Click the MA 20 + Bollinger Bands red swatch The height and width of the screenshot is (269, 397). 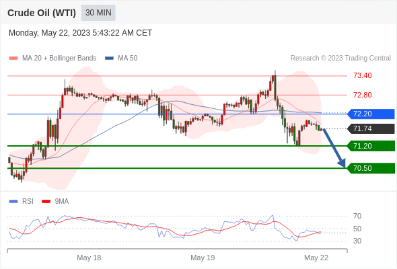[x=13, y=59]
